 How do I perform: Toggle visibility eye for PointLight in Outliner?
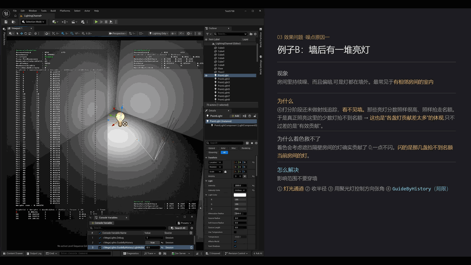pyautogui.click(x=206, y=75)
